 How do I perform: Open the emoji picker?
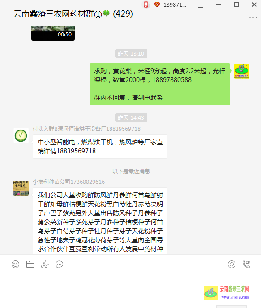click(16, 264)
